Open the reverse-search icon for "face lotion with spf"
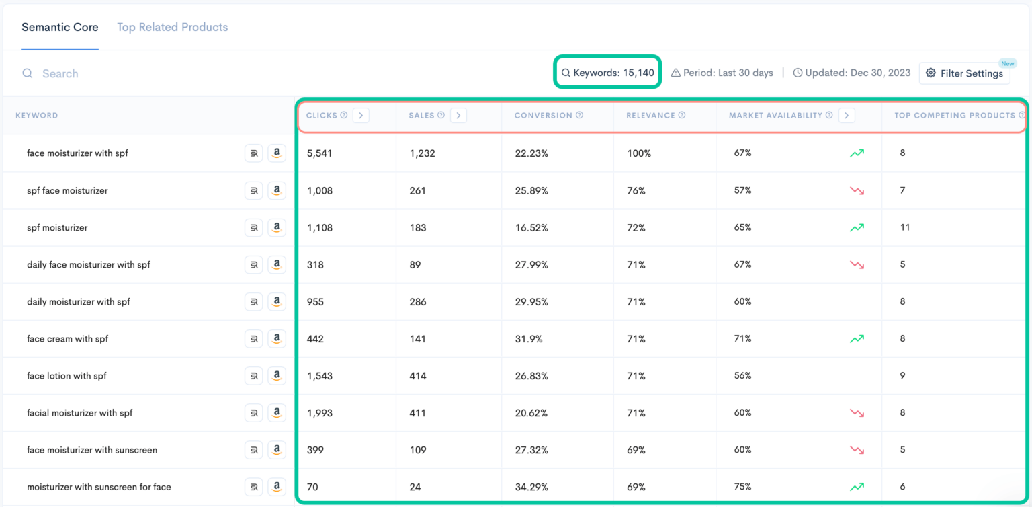1032x507 pixels. coord(253,376)
